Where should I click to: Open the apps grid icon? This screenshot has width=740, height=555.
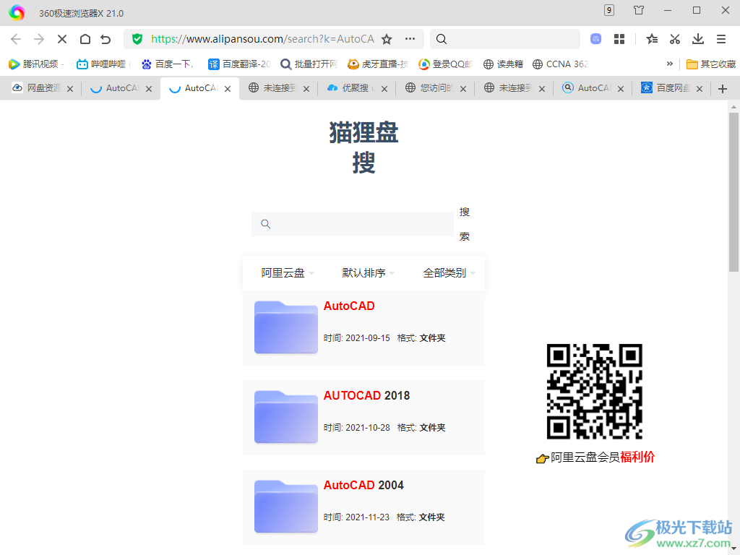(619, 39)
